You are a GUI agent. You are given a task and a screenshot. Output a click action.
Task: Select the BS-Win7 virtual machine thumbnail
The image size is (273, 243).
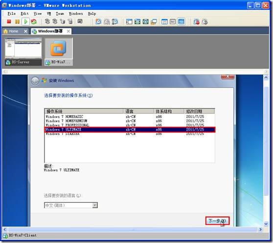[x=59, y=52]
